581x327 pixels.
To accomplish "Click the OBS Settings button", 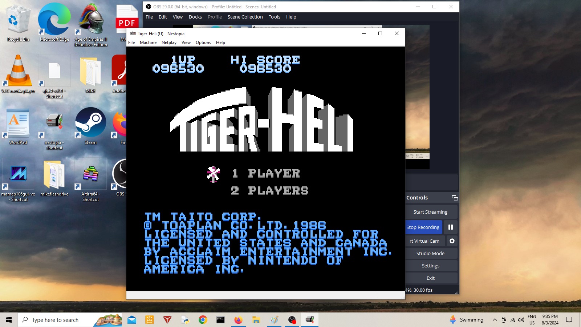I will pos(431,266).
